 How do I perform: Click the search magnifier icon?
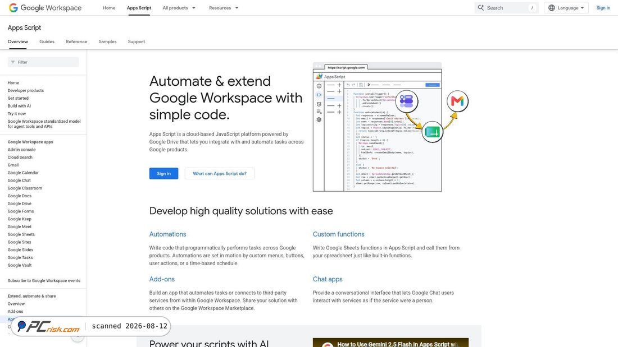tap(481, 8)
